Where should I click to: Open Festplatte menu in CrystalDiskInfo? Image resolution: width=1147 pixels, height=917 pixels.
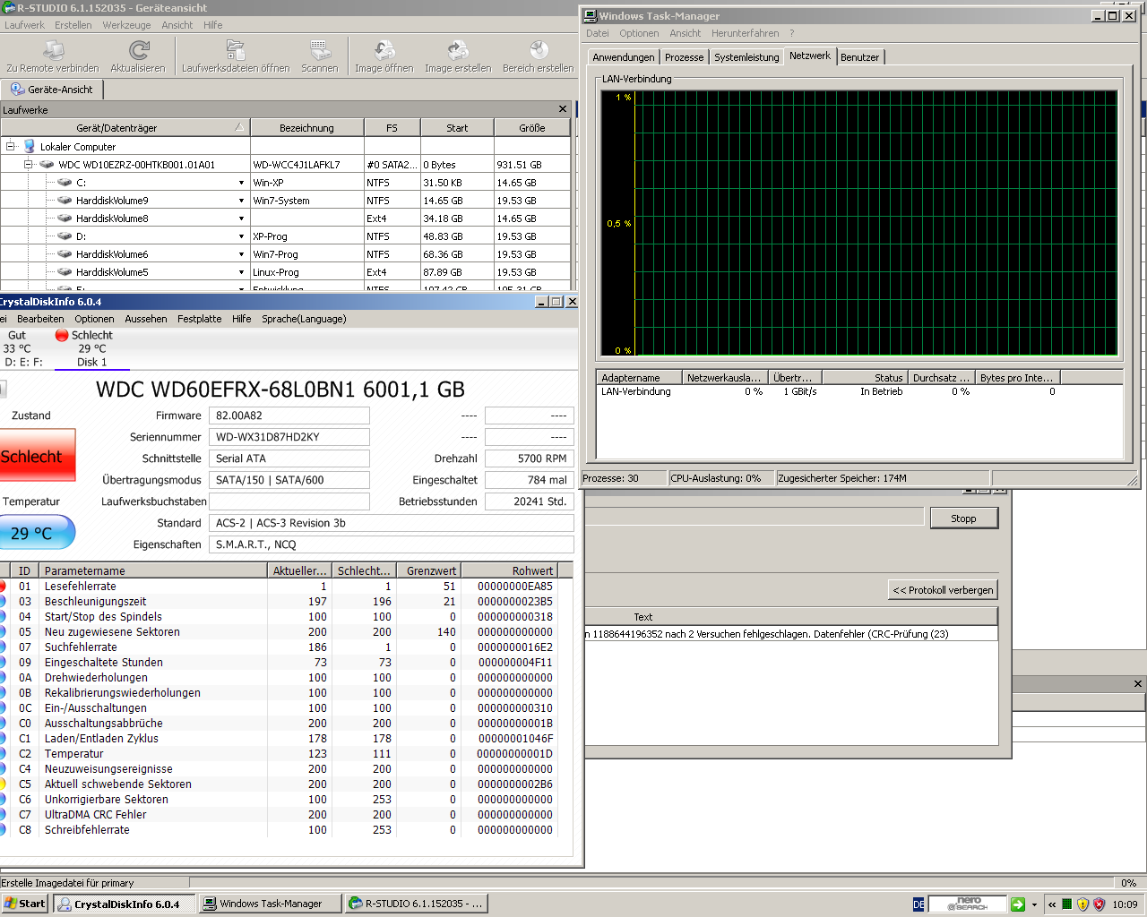click(x=199, y=319)
